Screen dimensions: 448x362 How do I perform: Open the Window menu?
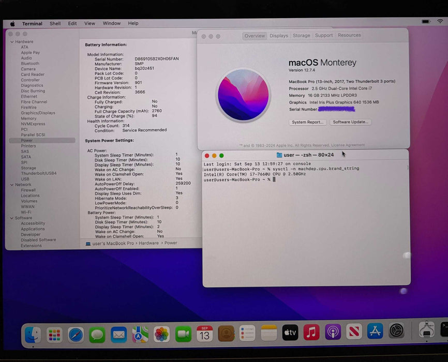pyautogui.click(x=112, y=23)
